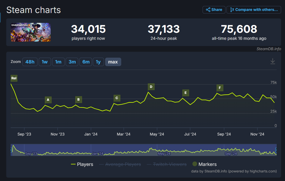Click the Sep '23 x-axis label
Viewport: 285px width, 181px height.
24,134
